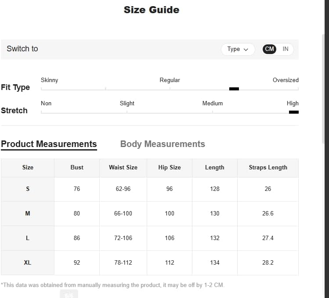Click the Size Guide heading
Screen dimensions: 329x298
152,10
